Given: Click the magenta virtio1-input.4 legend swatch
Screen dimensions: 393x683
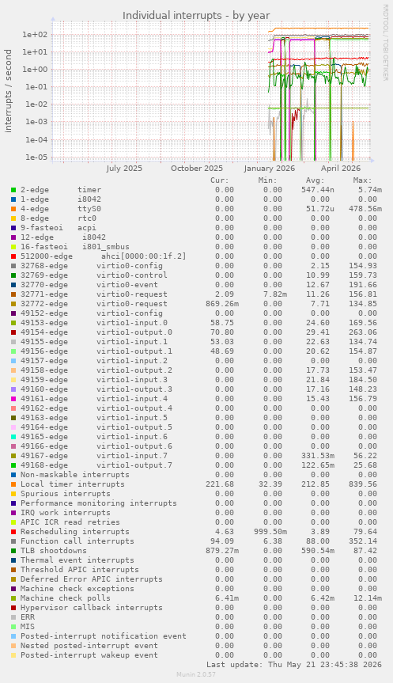Looking at the screenshot, I should click(13, 399).
